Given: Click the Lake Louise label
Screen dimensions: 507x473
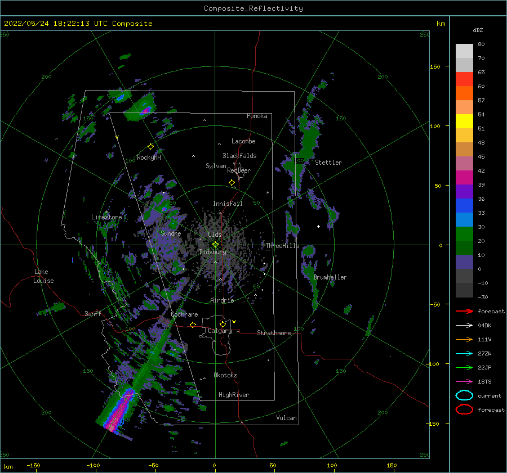Looking at the screenshot, I should [43, 276].
